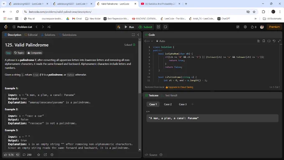Go to the next problem arrow

coord(43,27)
